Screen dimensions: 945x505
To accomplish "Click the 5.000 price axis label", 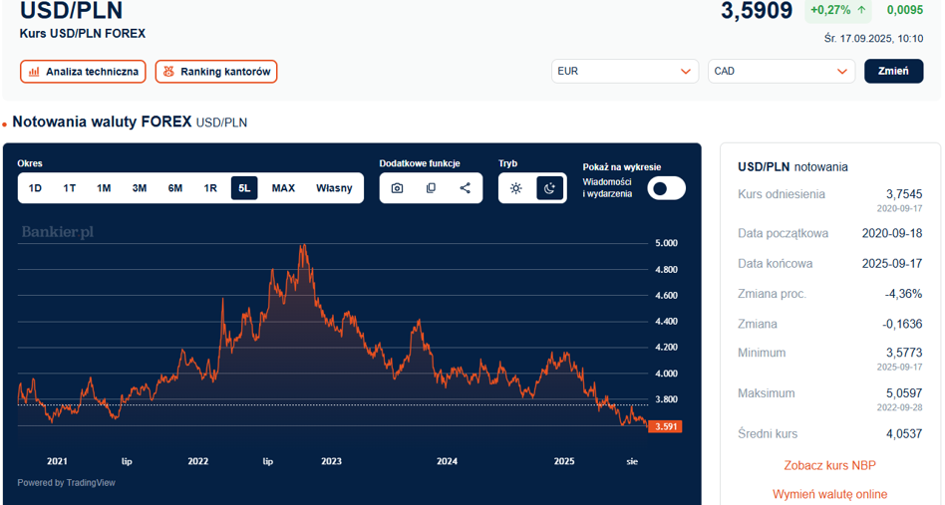I will coord(666,243).
